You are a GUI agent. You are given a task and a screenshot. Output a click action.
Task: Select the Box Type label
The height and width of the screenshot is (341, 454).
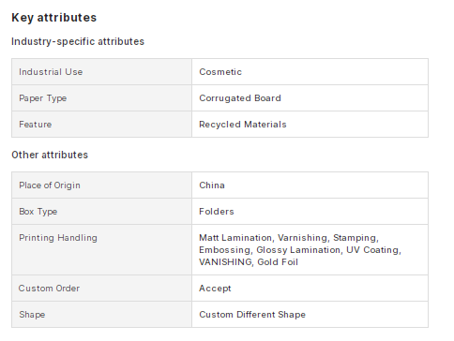pyautogui.click(x=38, y=212)
